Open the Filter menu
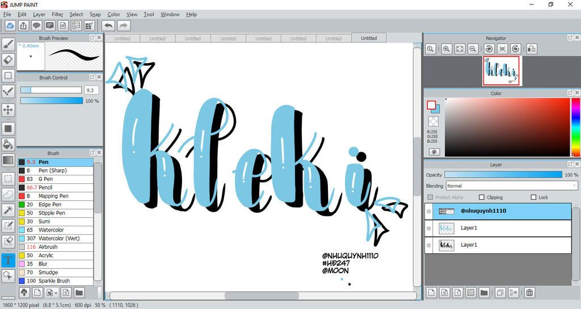The image size is (581, 309). point(57,14)
